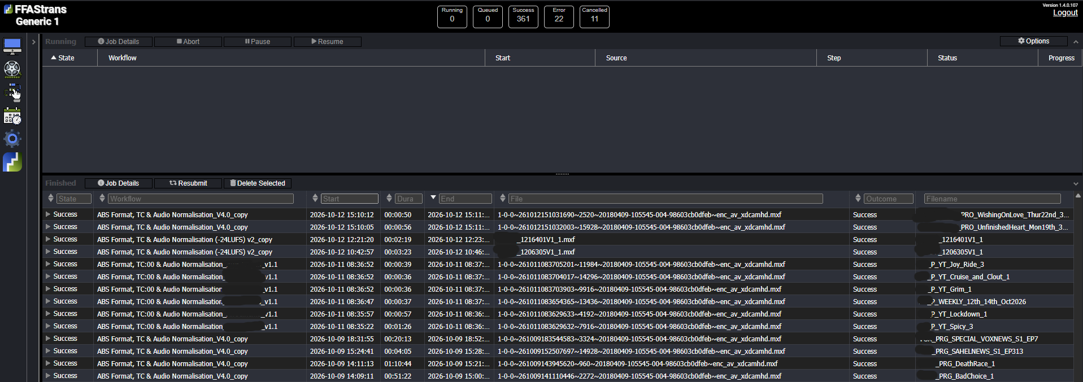Open the blue gear admin settings icon
Viewport: 1083px width, 382px height.
12,139
